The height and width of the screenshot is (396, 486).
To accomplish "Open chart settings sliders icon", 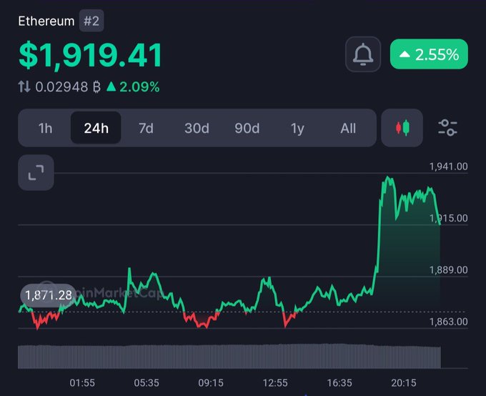I will coord(447,128).
